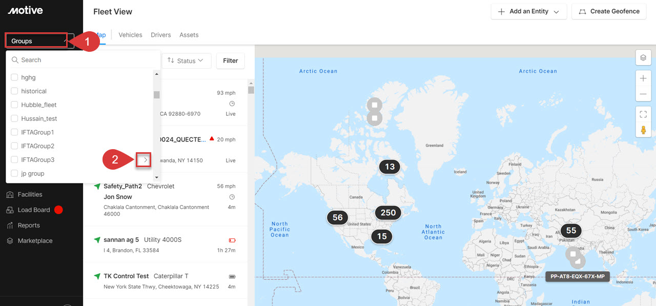Switch to the Vehicles tab
The height and width of the screenshot is (306, 656).
130,35
